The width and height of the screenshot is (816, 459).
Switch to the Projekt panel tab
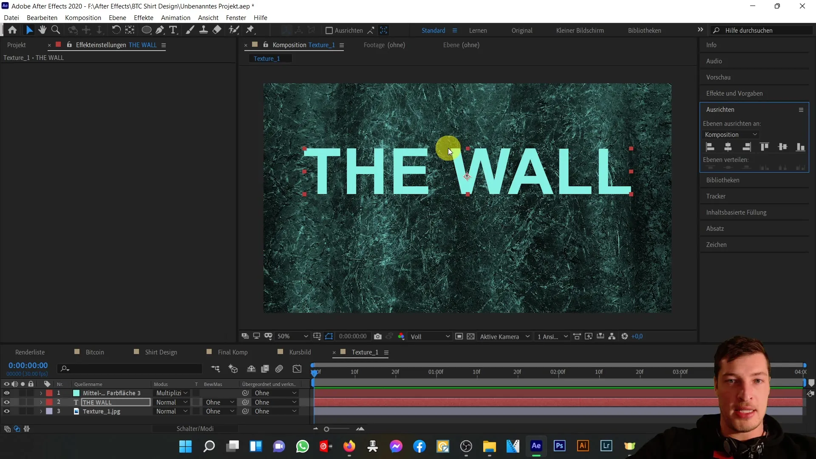tap(17, 45)
